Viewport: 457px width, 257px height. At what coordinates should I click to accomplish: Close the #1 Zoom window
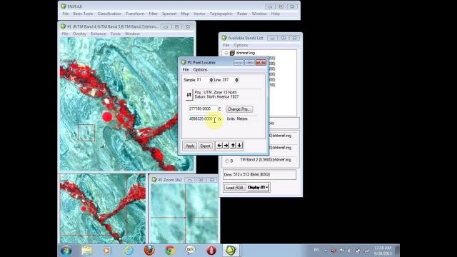point(212,180)
